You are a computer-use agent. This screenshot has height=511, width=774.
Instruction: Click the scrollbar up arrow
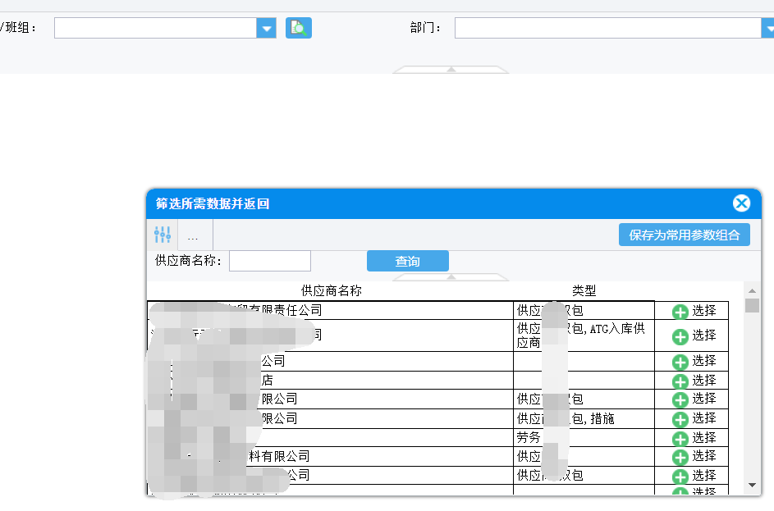tap(752, 291)
